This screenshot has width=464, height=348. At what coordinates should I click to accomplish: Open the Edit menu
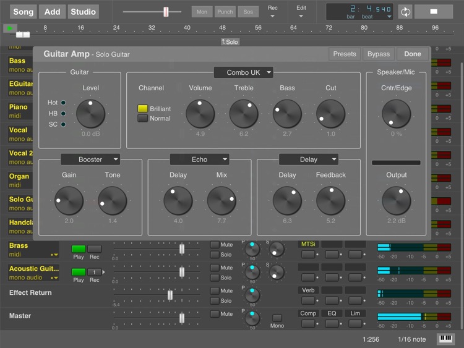(x=301, y=12)
